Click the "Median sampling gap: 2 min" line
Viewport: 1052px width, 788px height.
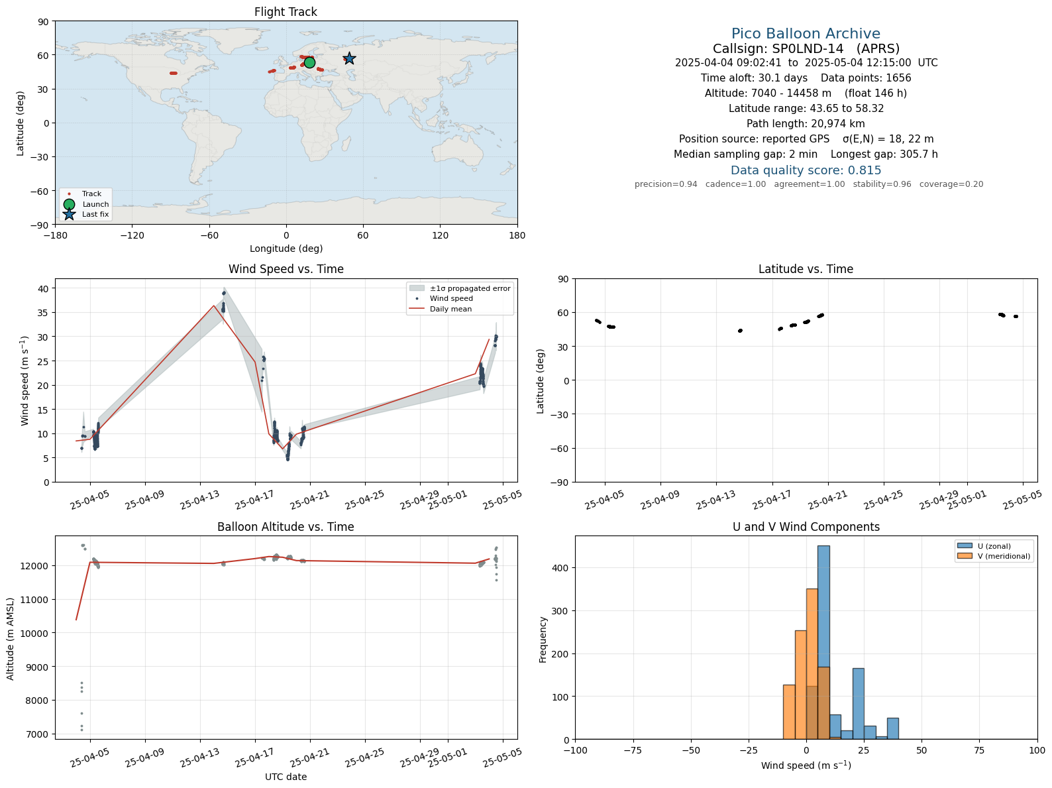tap(806, 154)
